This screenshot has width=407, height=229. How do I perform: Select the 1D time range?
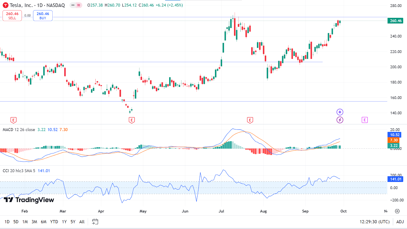[x=7, y=222]
